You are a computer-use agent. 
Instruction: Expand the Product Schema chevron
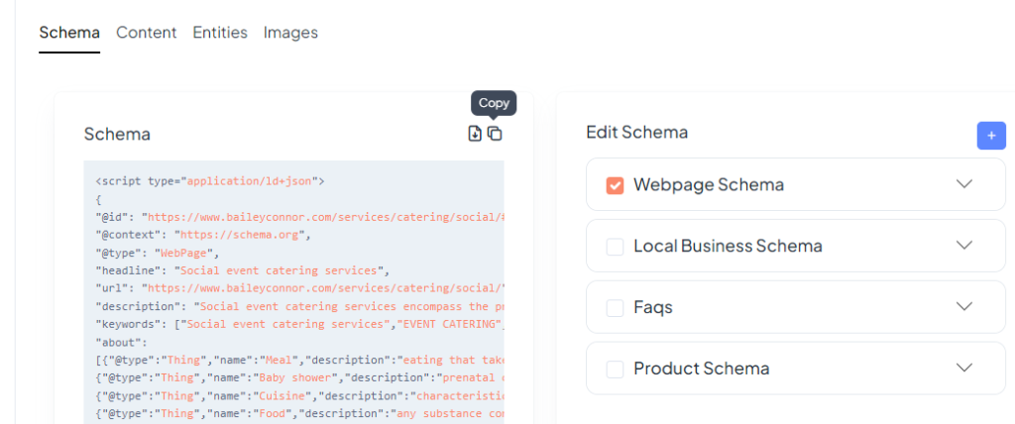click(964, 368)
